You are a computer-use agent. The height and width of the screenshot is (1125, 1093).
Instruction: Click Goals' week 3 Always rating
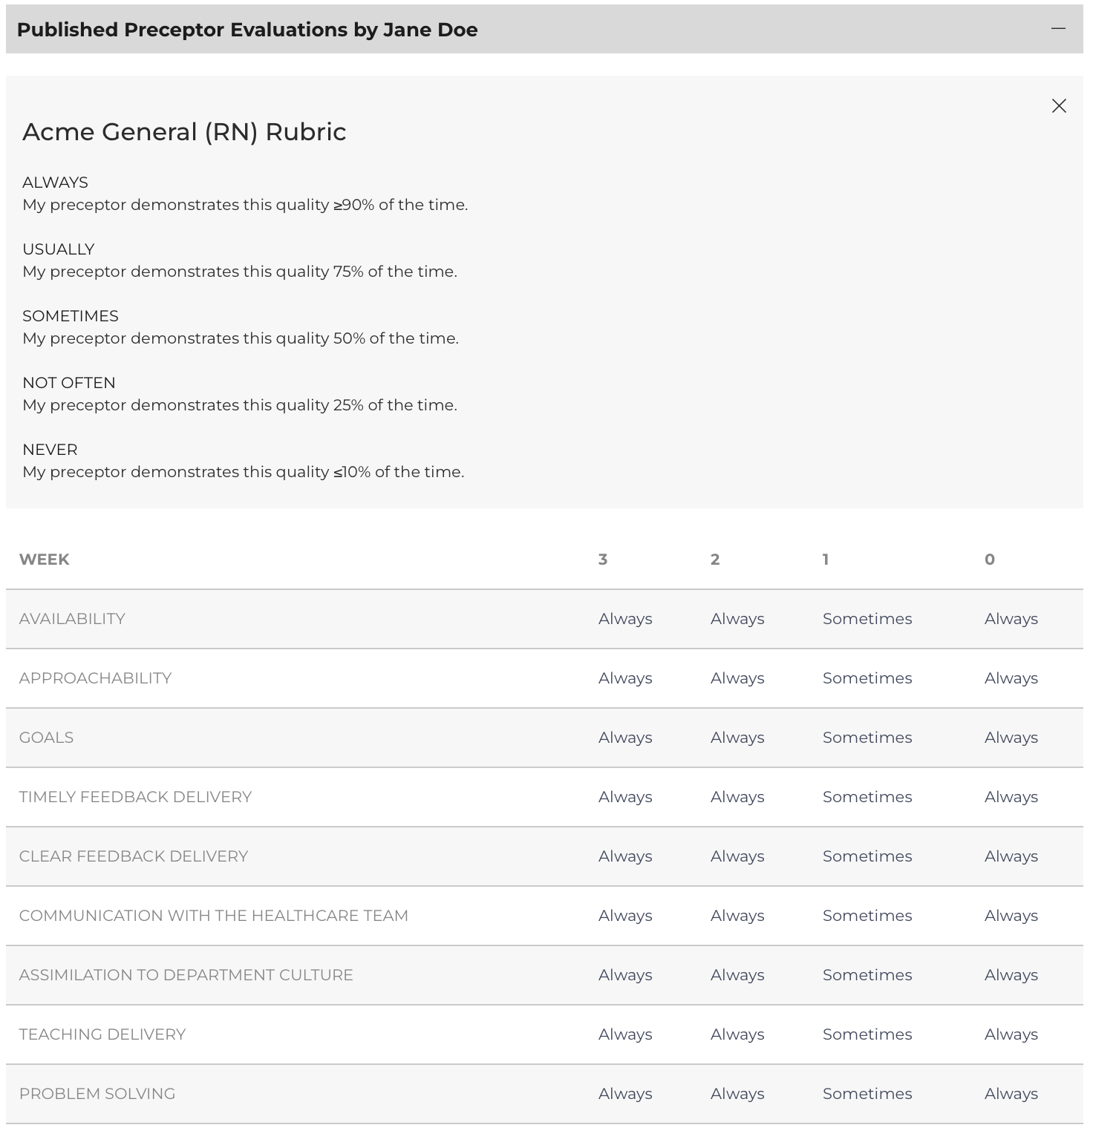(625, 738)
